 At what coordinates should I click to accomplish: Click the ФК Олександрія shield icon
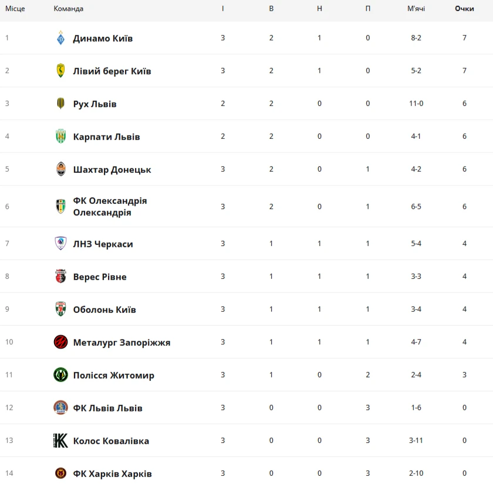coord(60,206)
